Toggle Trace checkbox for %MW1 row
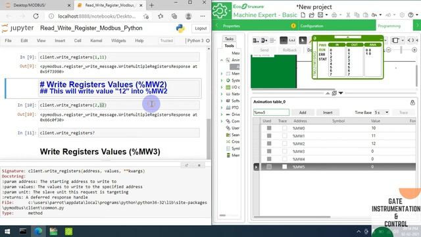The height and width of the screenshot is (237, 421). coord(284,136)
